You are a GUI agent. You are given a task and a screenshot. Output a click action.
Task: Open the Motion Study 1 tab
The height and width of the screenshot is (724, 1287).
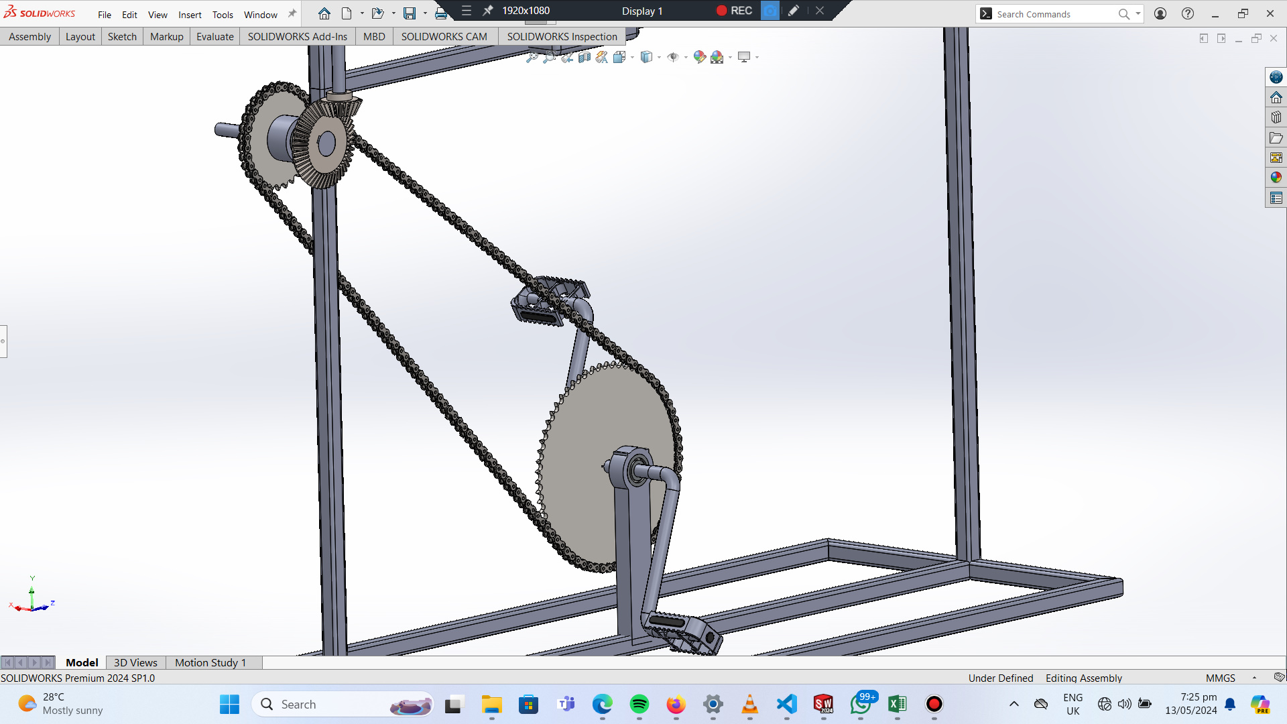pyautogui.click(x=210, y=662)
